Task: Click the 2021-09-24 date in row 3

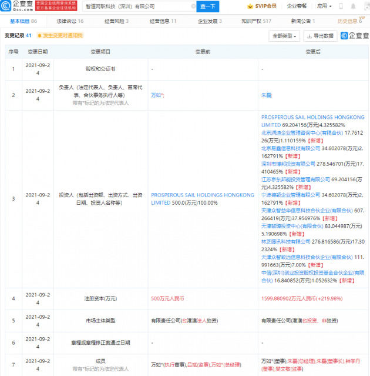Action: pos(38,199)
